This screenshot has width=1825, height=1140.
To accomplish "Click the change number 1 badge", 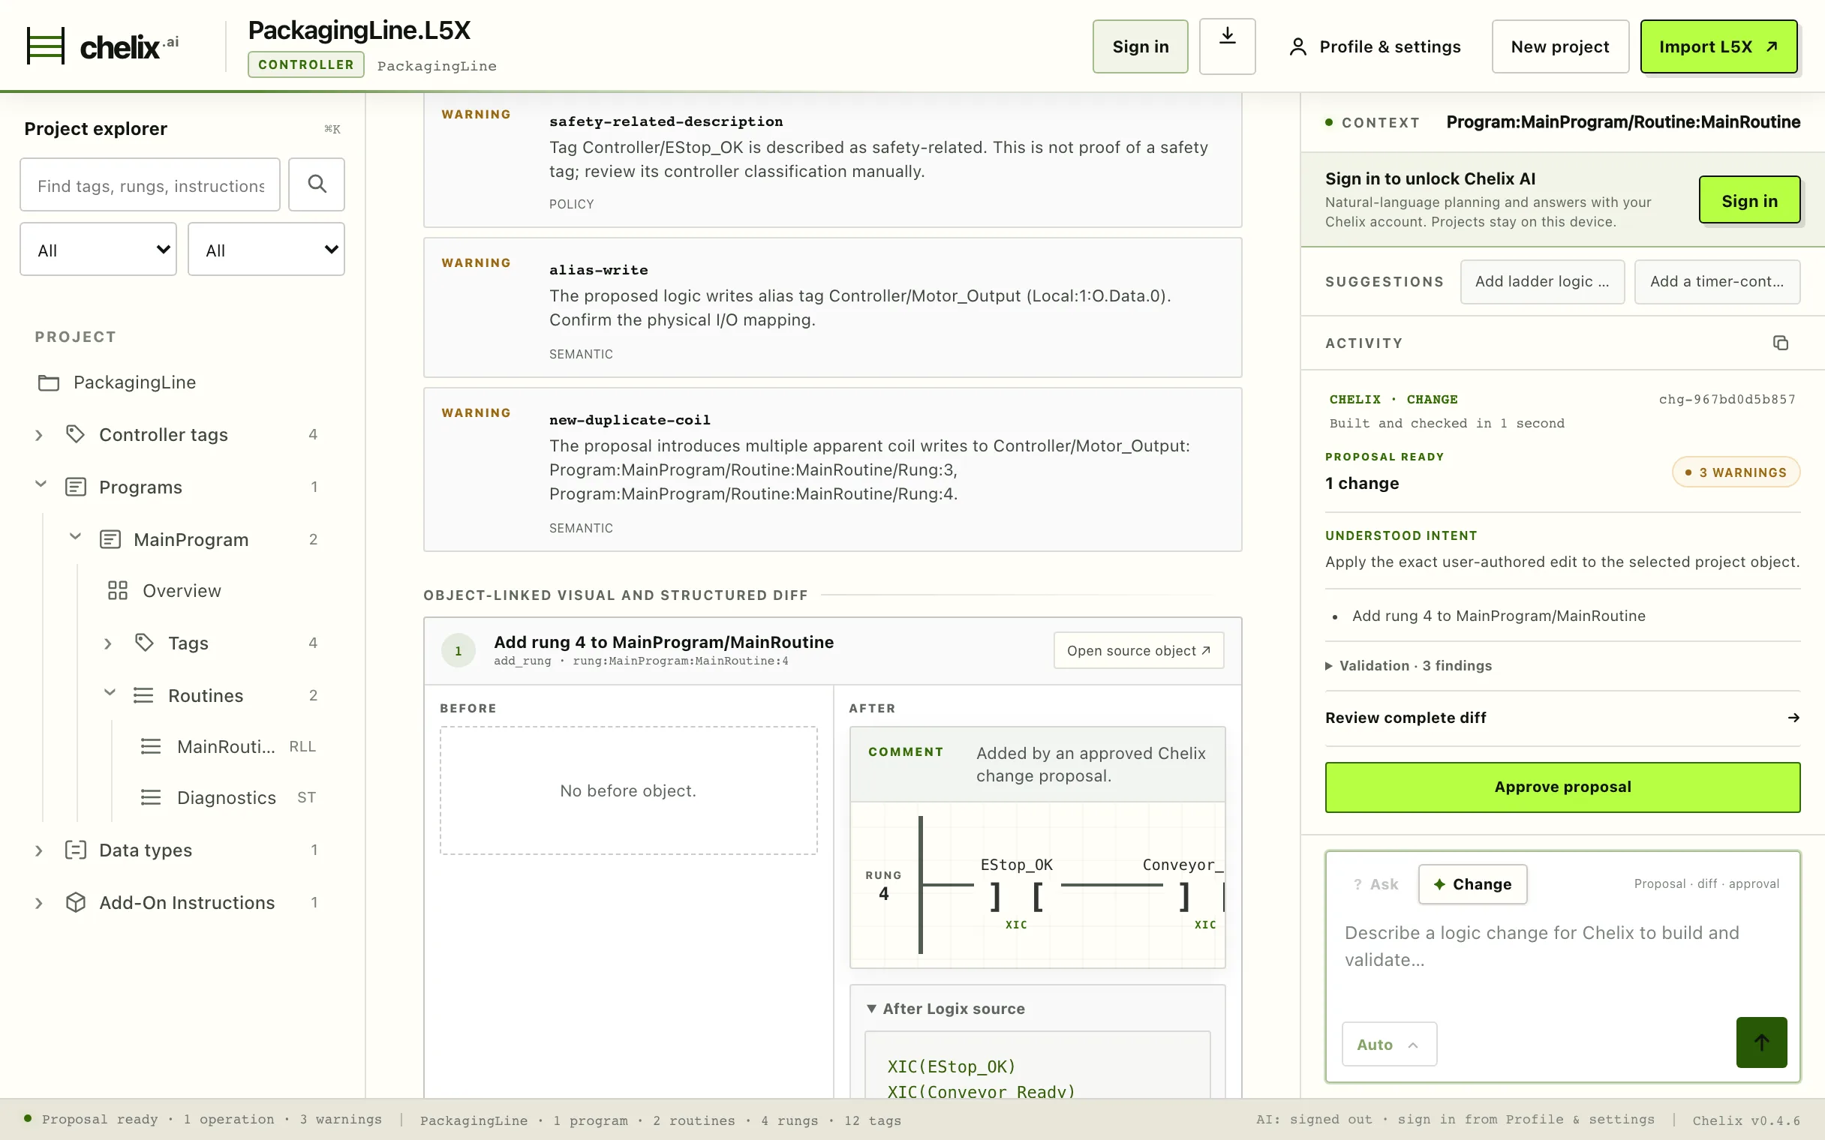I will pyautogui.click(x=458, y=651).
